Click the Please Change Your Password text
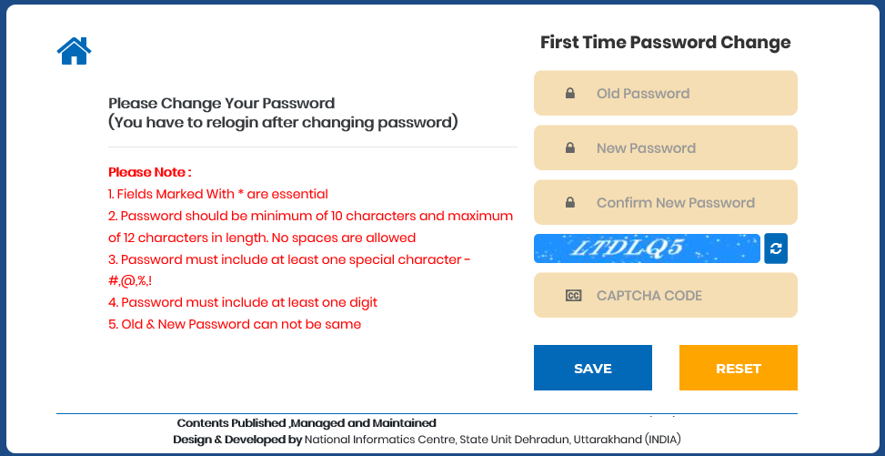Image resolution: width=885 pixels, height=456 pixels. pos(221,104)
